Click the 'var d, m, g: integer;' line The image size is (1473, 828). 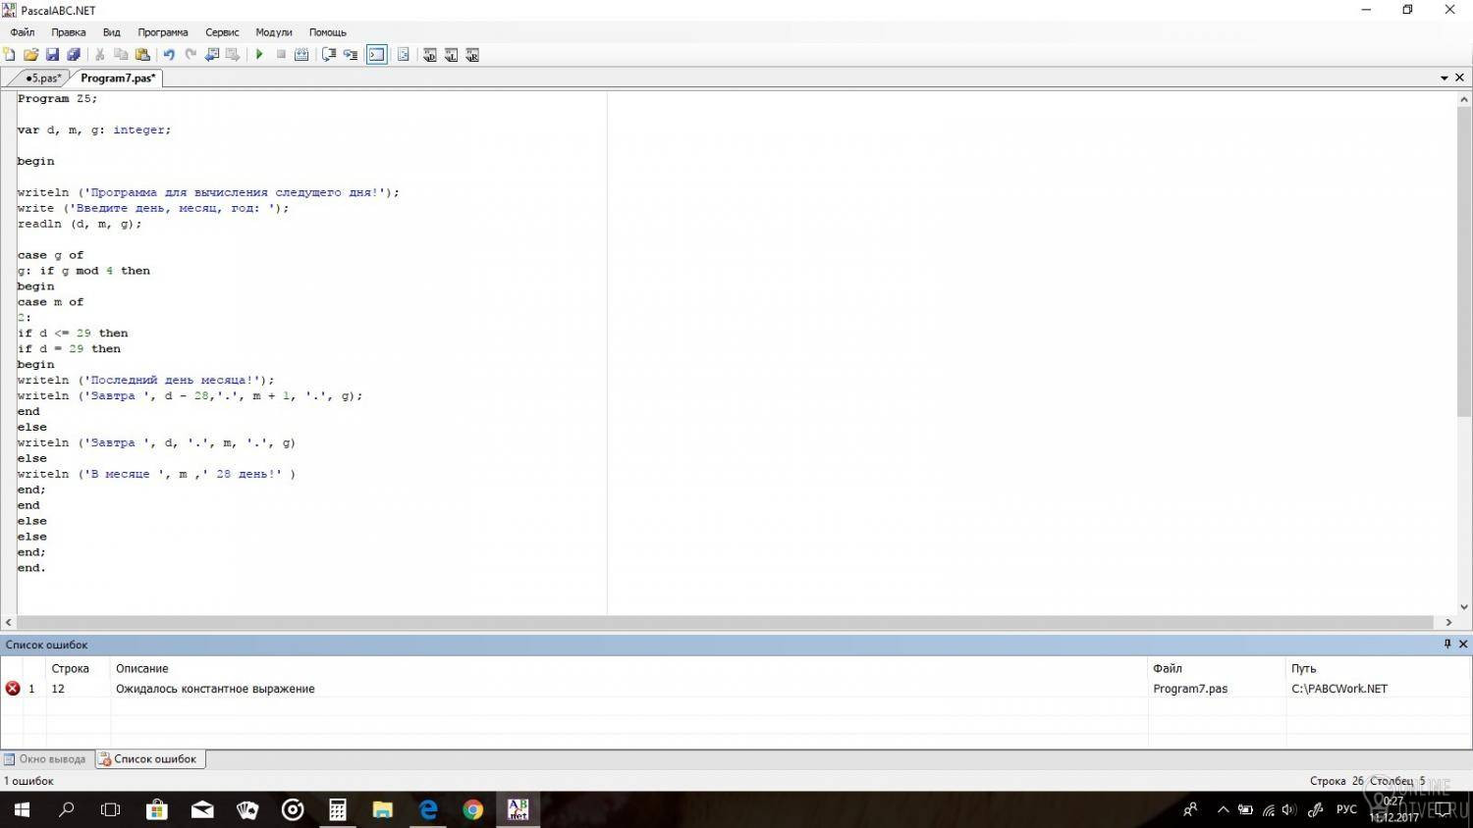pos(94,129)
